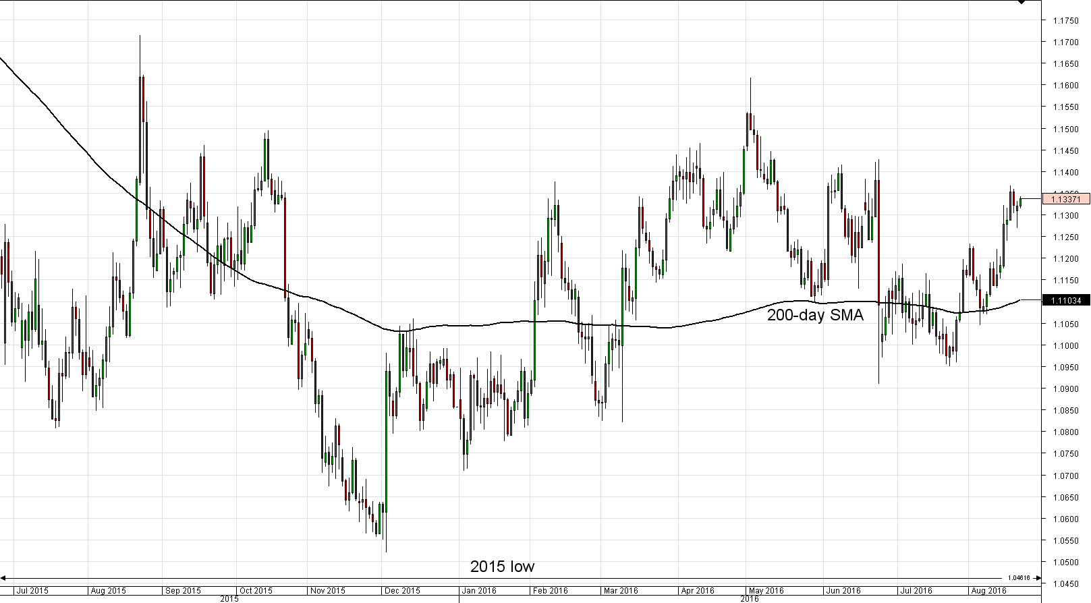Click the 1.1500 price axis label

(x=1066, y=130)
